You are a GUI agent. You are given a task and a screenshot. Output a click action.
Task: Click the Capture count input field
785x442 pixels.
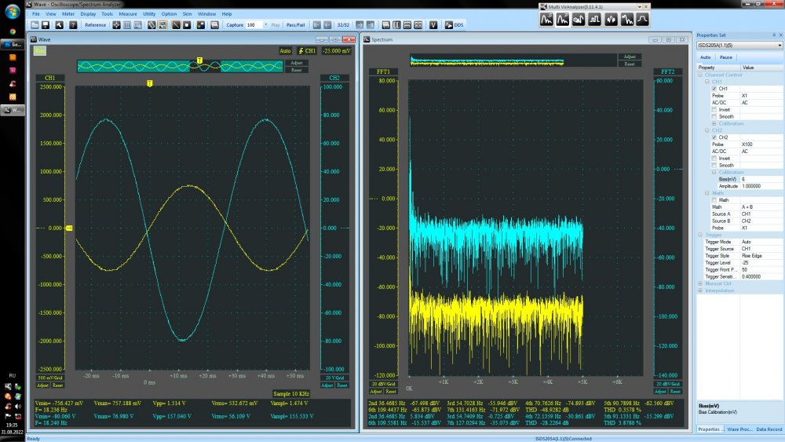[x=256, y=25]
